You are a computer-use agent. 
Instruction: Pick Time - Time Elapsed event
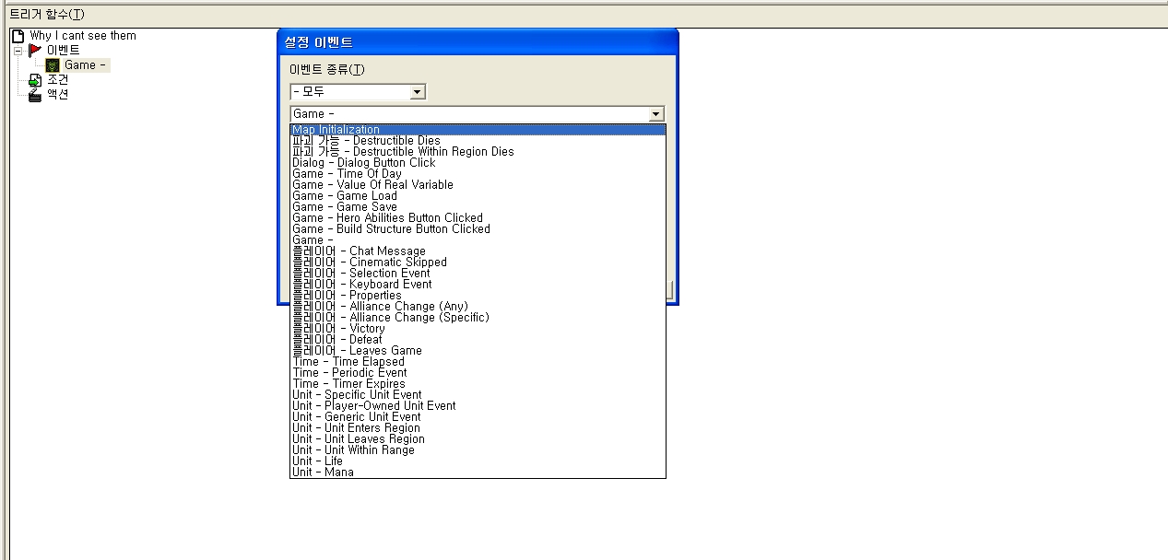(478, 362)
